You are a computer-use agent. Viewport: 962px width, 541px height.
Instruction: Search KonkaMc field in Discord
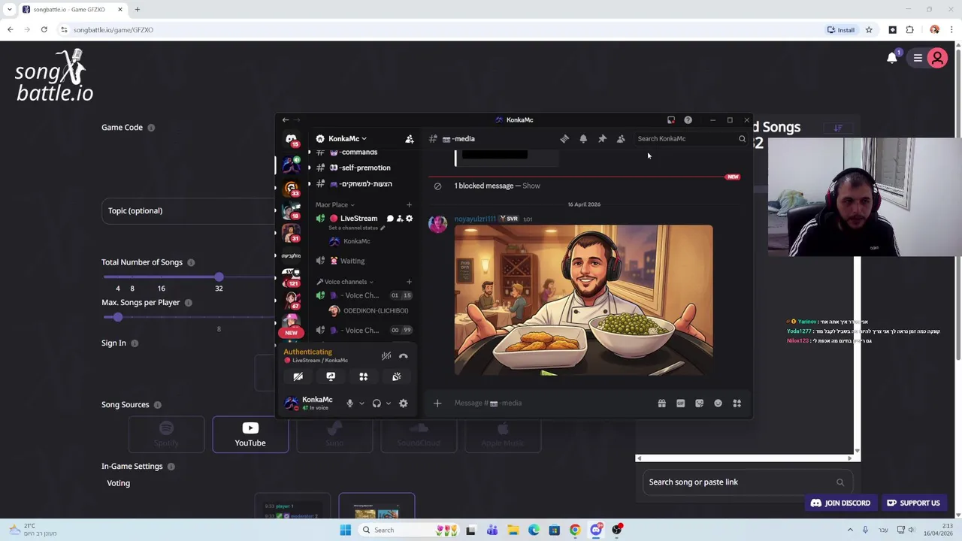[691, 138]
